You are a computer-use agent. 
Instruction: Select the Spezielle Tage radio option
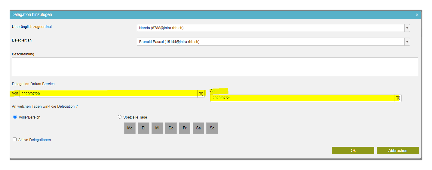120,117
